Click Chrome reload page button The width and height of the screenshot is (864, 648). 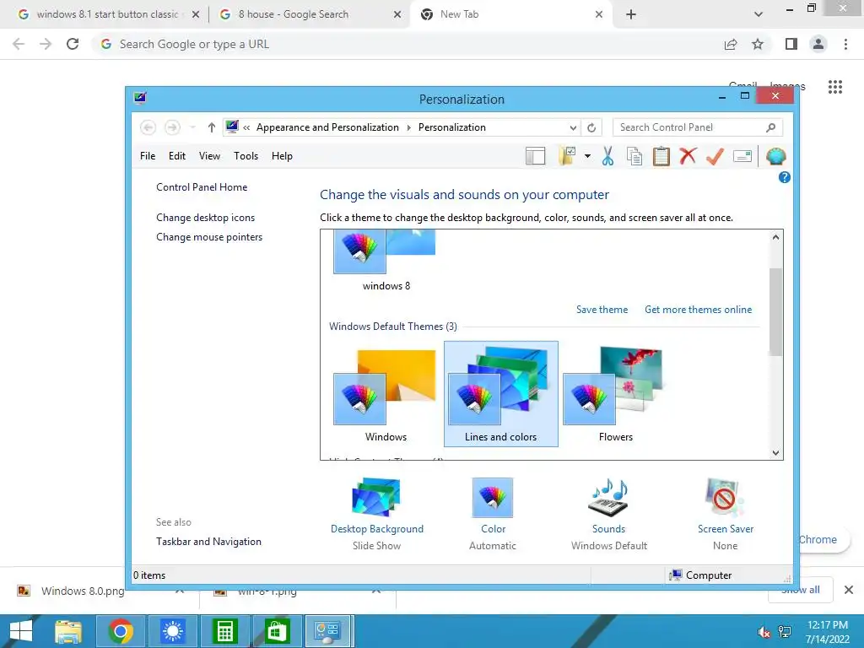[73, 44]
